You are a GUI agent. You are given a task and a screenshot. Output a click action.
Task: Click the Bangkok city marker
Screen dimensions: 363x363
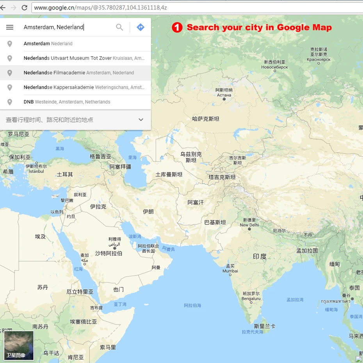coord(352,299)
